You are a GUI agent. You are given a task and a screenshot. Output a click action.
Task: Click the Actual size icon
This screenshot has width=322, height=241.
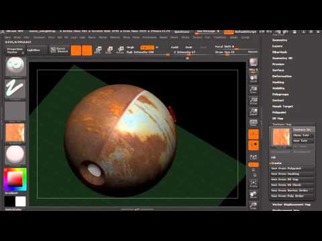tap(254, 100)
